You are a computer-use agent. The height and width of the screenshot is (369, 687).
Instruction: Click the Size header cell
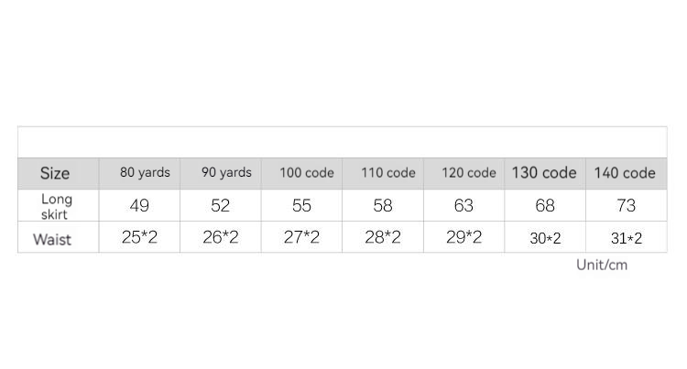coord(55,173)
